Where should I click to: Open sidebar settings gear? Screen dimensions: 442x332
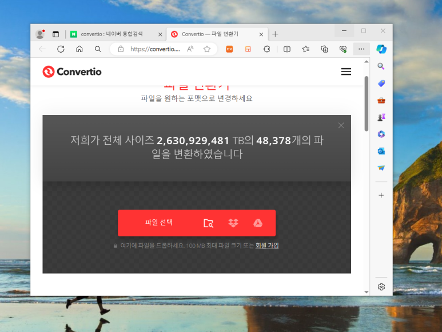pos(381,287)
